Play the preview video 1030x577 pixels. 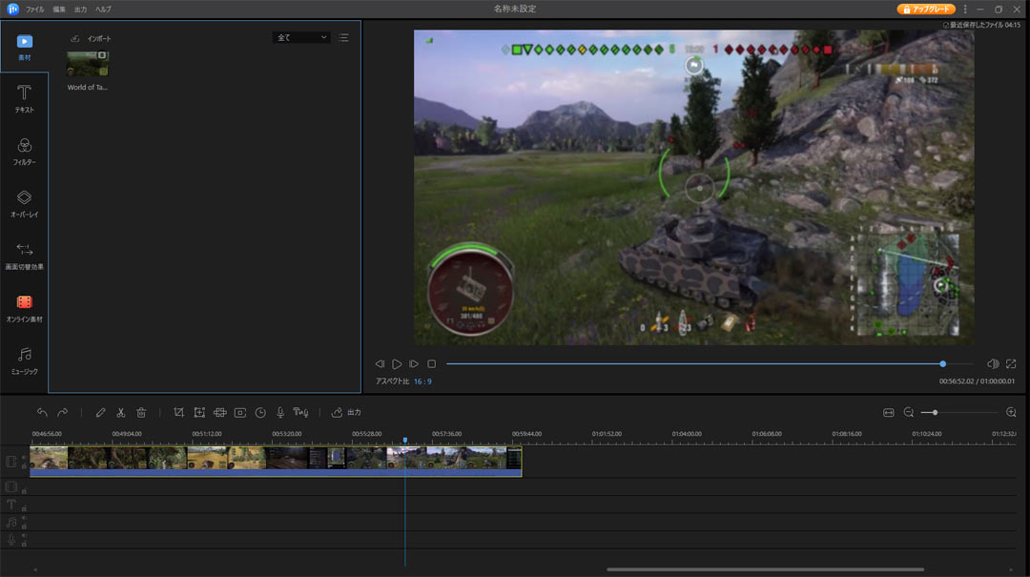coord(397,363)
